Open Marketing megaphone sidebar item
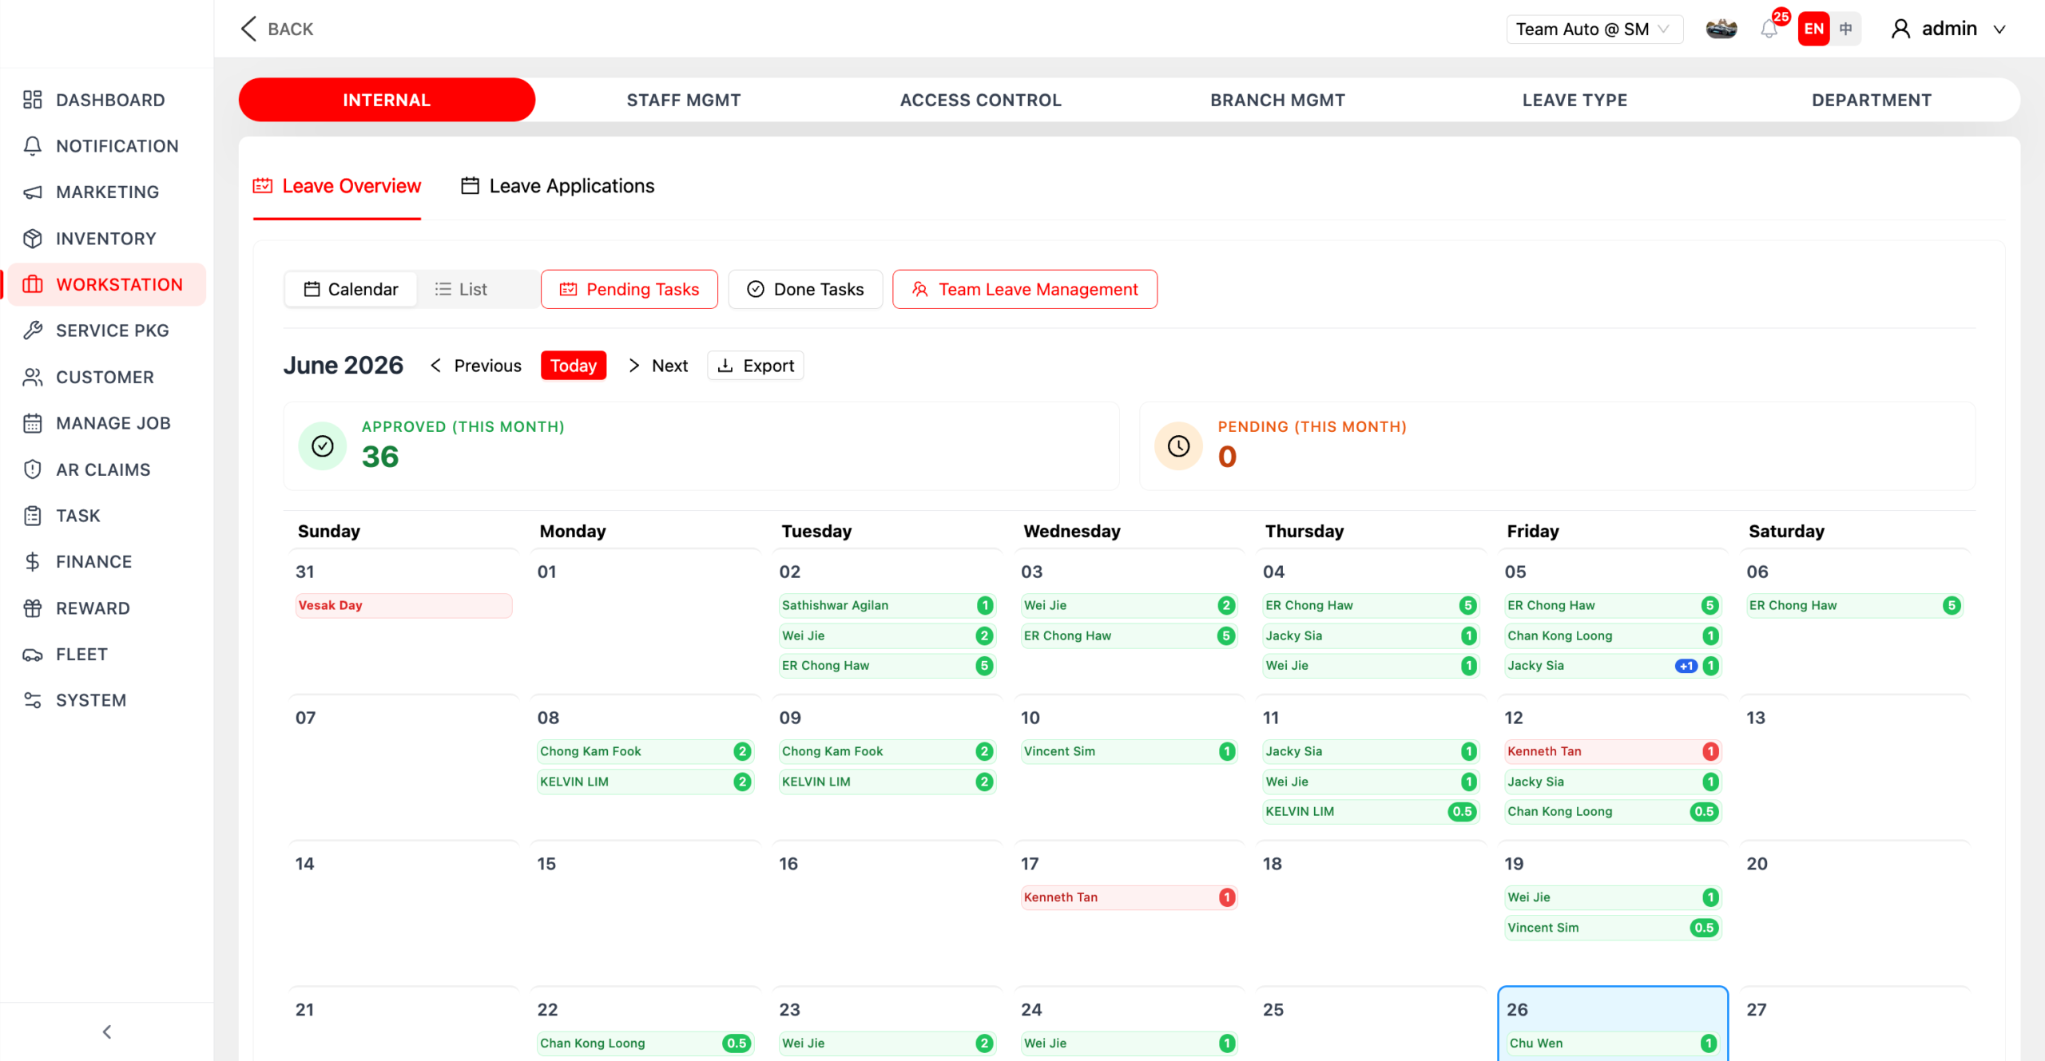This screenshot has height=1061, width=2045. click(x=107, y=192)
